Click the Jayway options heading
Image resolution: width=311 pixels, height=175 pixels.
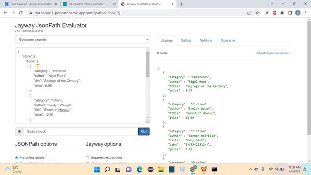pos(104,144)
